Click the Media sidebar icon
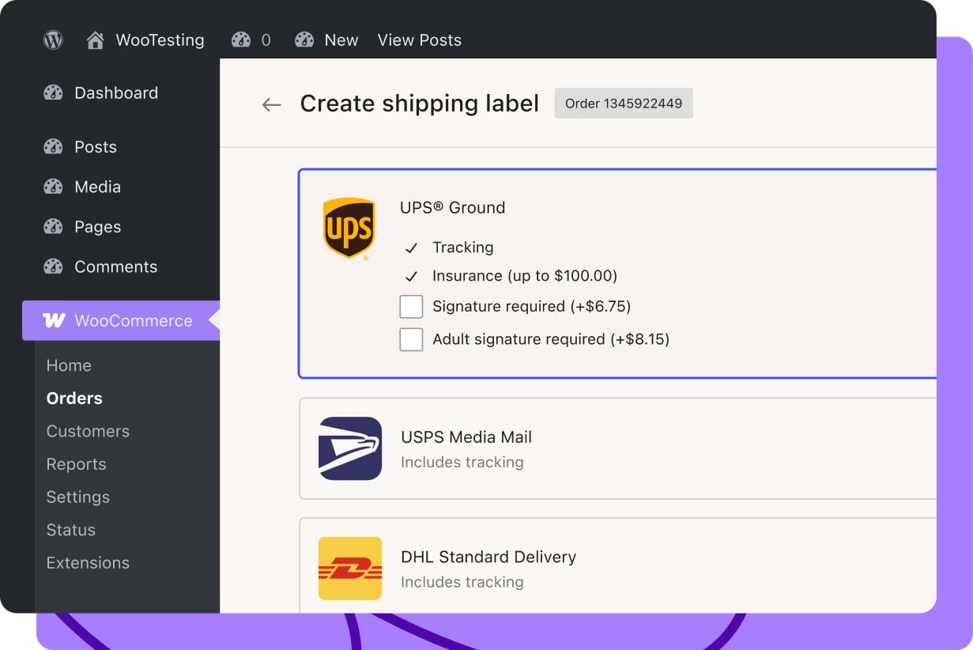 point(53,187)
